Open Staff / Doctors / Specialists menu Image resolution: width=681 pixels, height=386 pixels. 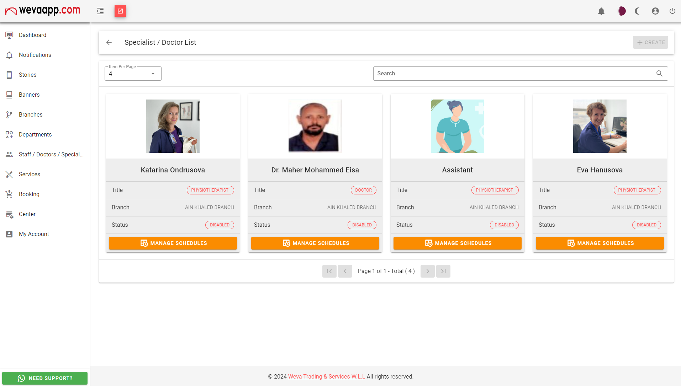tap(45, 154)
